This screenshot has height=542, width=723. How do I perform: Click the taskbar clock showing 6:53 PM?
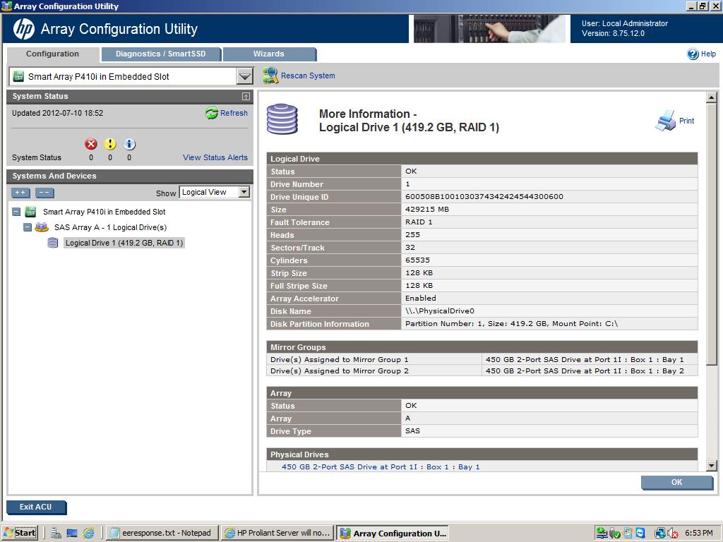coord(698,534)
